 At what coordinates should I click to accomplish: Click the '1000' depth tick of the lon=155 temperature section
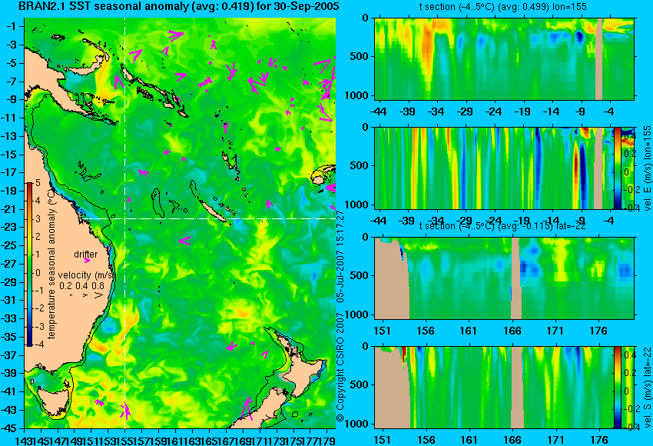click(x=357, y=95)
